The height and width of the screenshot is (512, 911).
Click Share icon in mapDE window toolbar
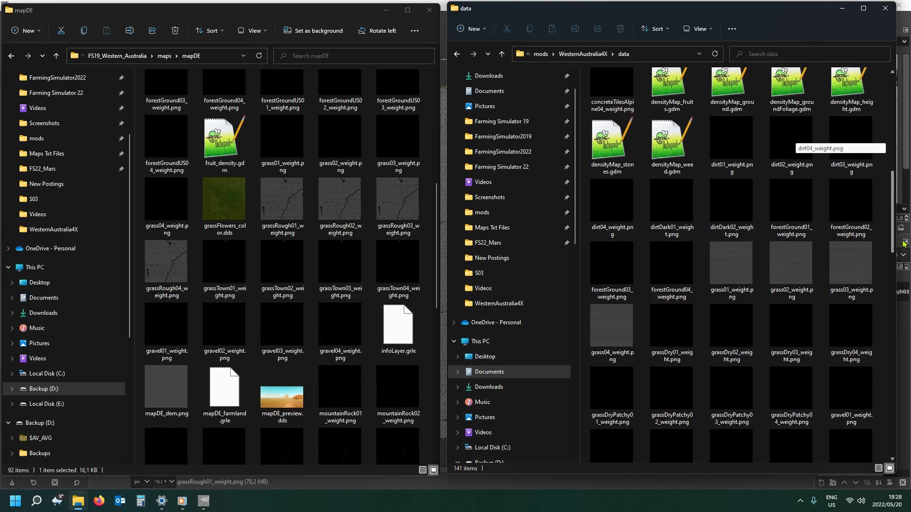[x=152, y=31]
